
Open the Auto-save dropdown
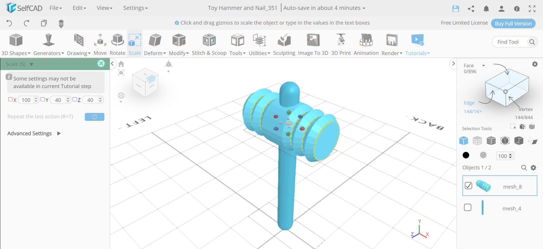pyautogui.click(x=324, y=8)
